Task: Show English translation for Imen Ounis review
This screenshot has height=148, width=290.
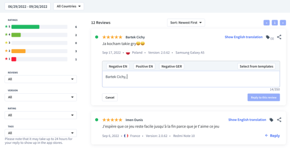Action: click(247, 120)
